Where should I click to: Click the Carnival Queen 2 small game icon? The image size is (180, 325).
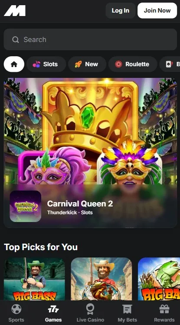click(x=25, y=206)
